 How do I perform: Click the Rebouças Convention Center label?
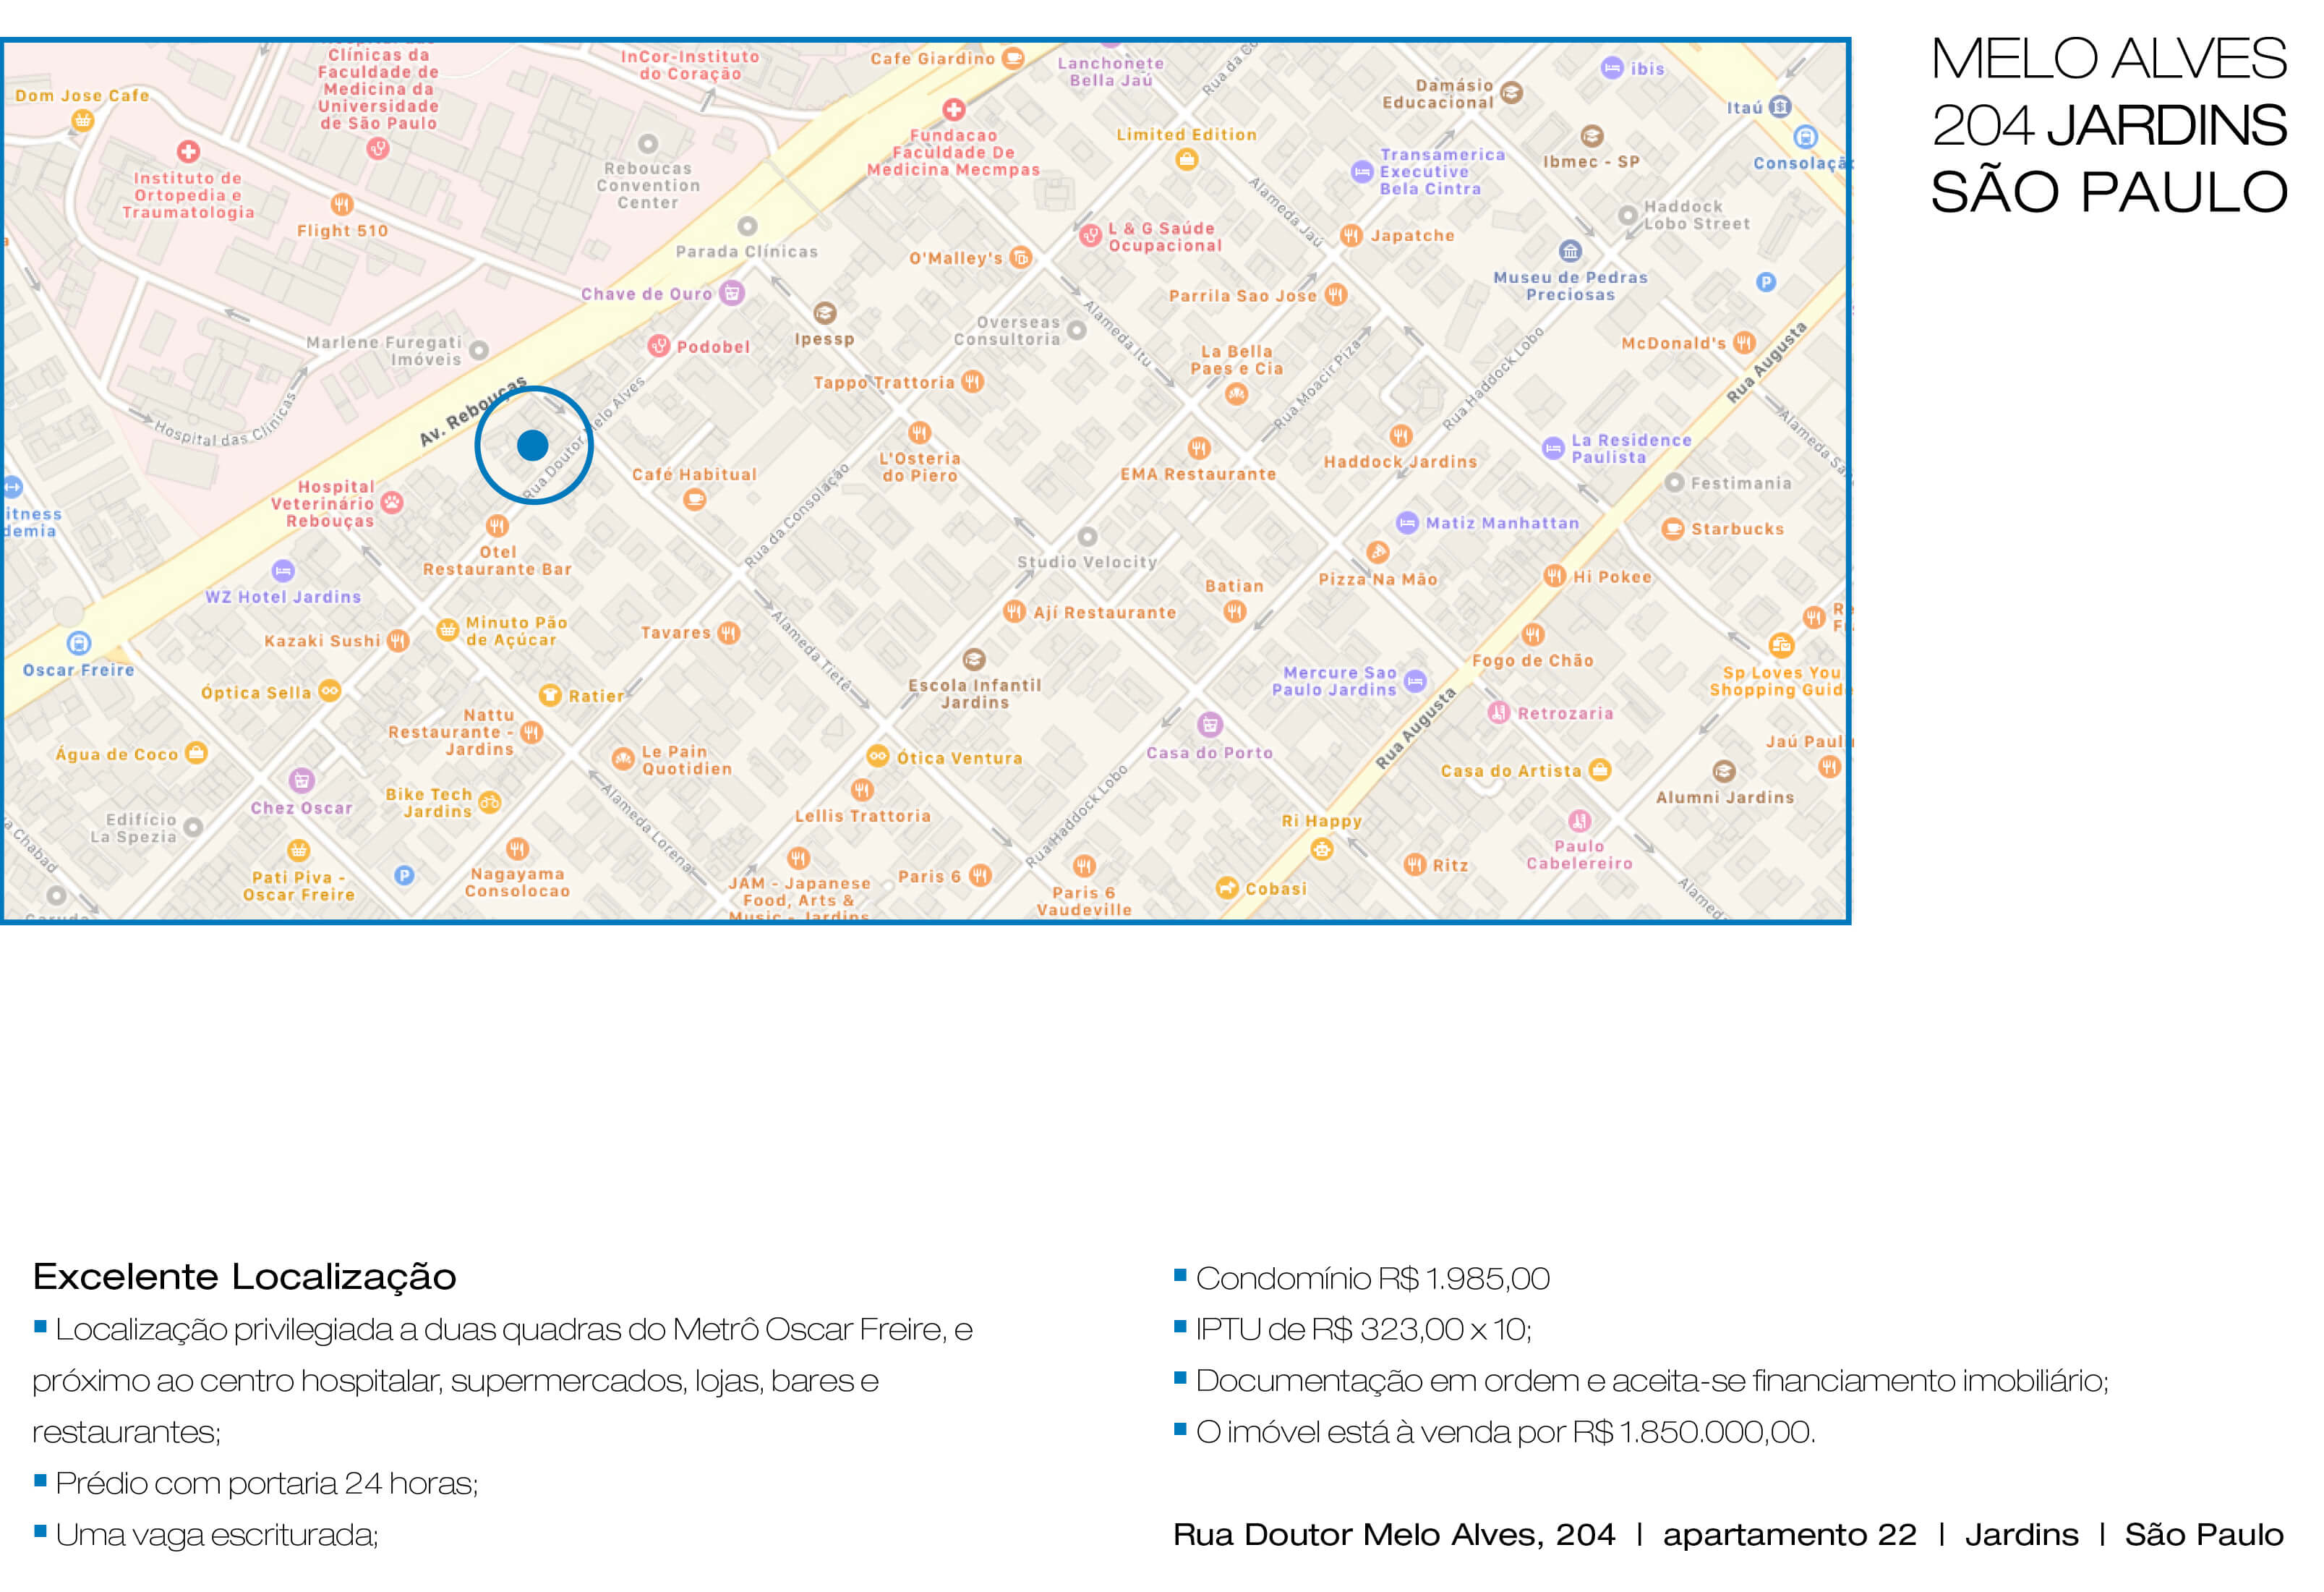pyautogui.click(x=648, y=186)
